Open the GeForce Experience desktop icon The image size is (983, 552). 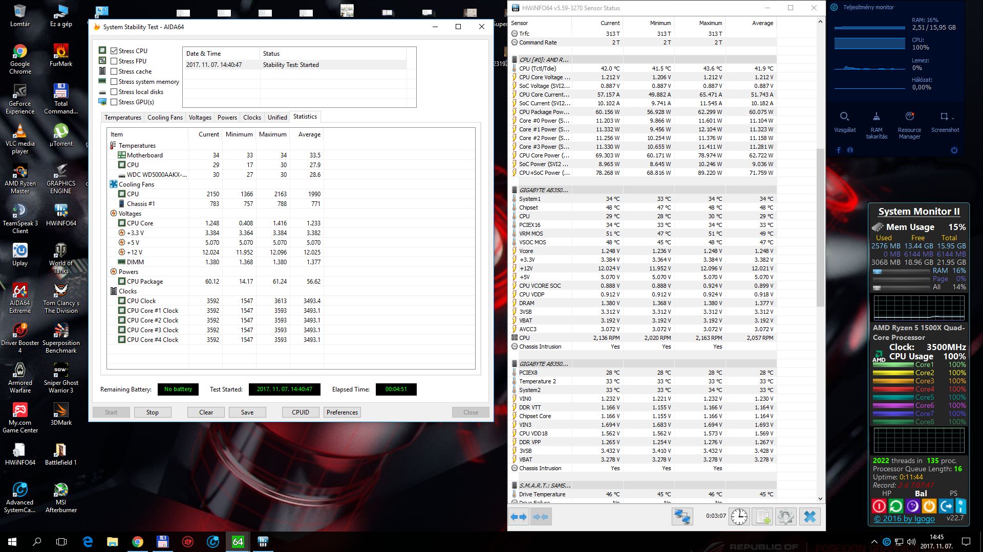20,99
